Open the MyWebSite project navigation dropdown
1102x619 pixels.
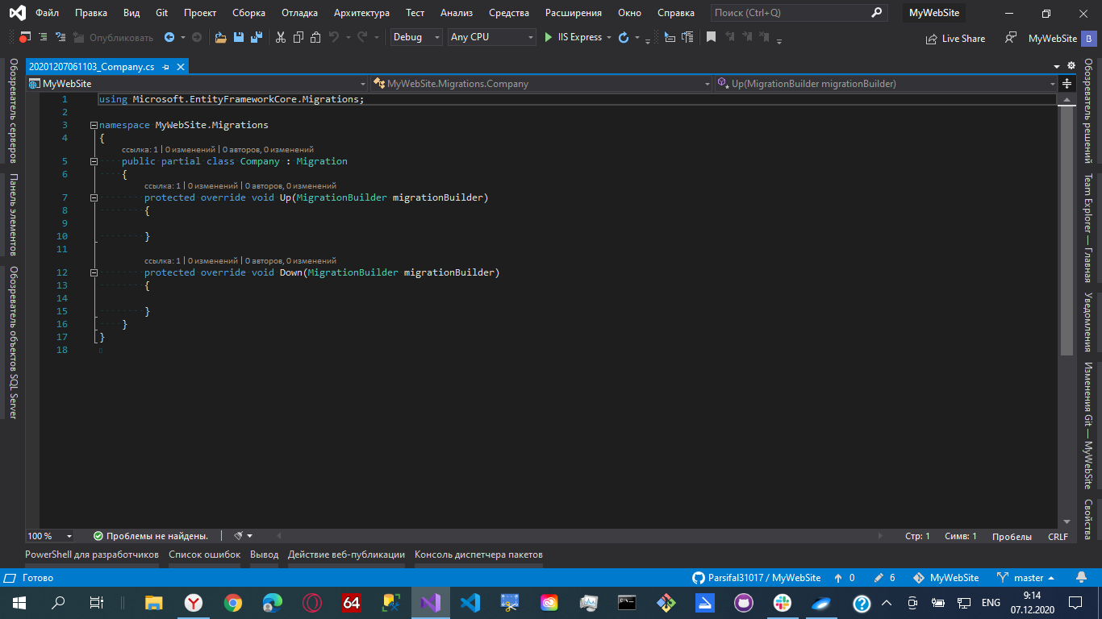[198, 83]
